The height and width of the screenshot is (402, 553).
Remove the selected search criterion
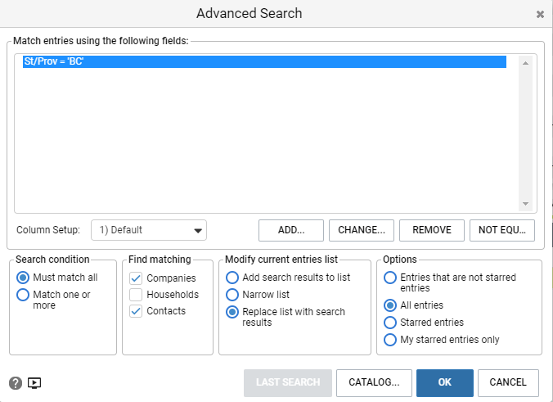[x=432, y=230]
